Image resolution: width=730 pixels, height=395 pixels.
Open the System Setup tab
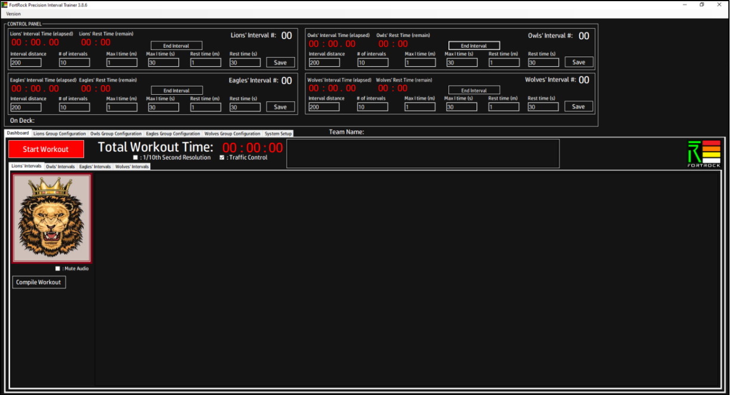278,133
